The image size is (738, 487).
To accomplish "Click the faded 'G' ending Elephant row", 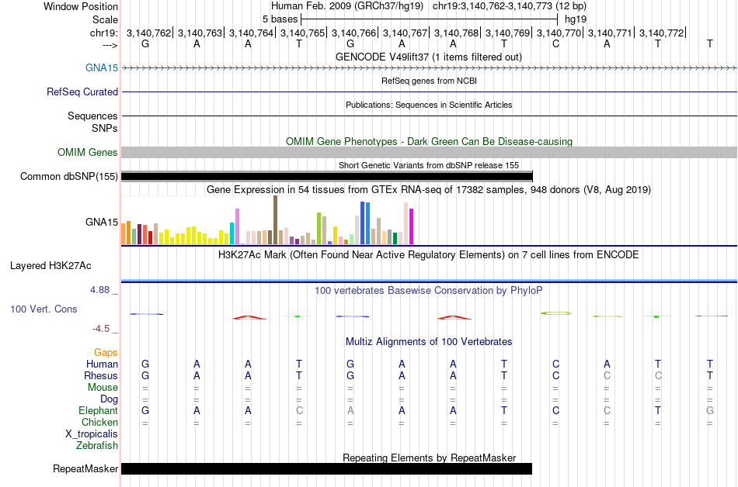I will pos(710,410).
